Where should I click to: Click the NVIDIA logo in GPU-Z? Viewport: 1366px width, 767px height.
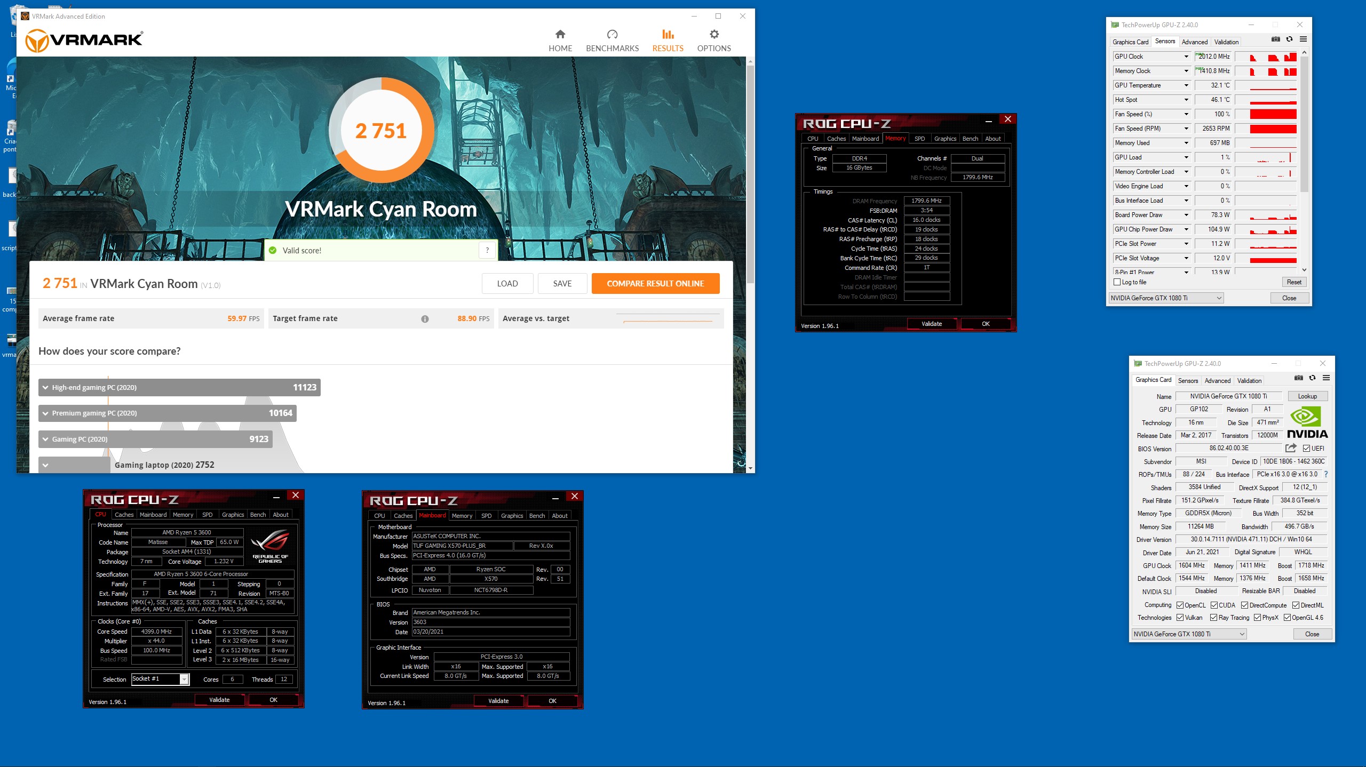pyautogui.click(x=1307, y=422)
